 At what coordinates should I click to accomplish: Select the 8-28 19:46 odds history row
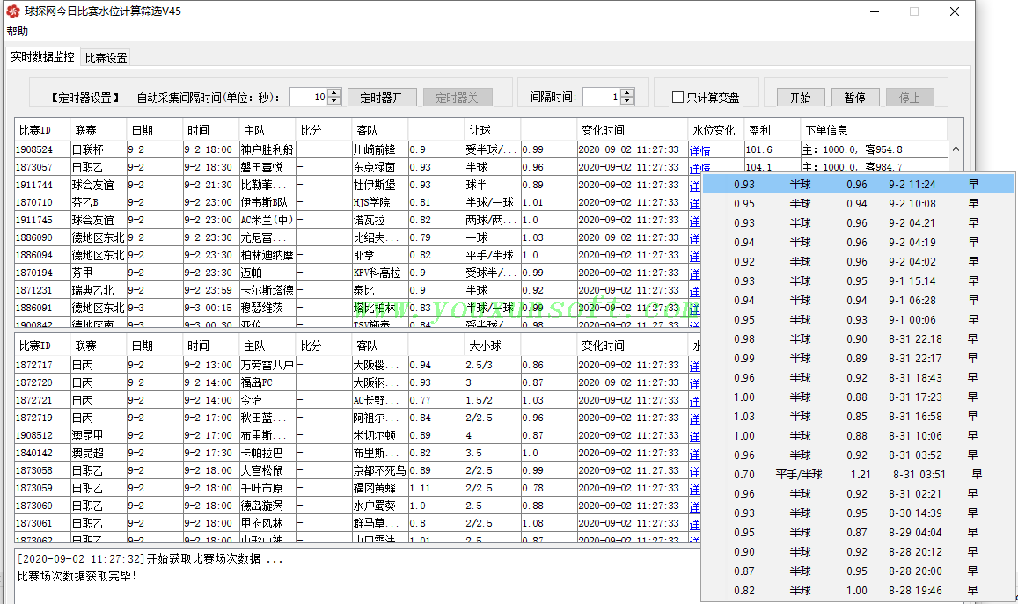pos(858,591)
